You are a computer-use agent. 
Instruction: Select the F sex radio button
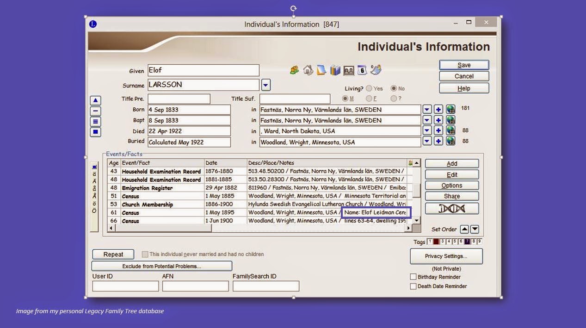tap(369, 99)
